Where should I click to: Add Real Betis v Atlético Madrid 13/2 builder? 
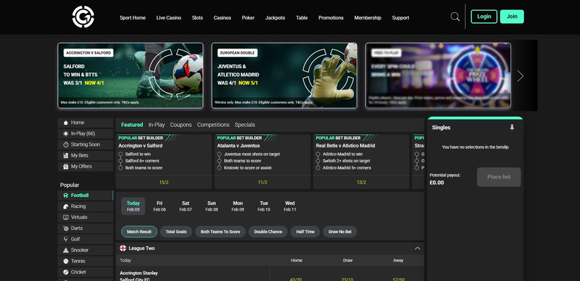361,182
